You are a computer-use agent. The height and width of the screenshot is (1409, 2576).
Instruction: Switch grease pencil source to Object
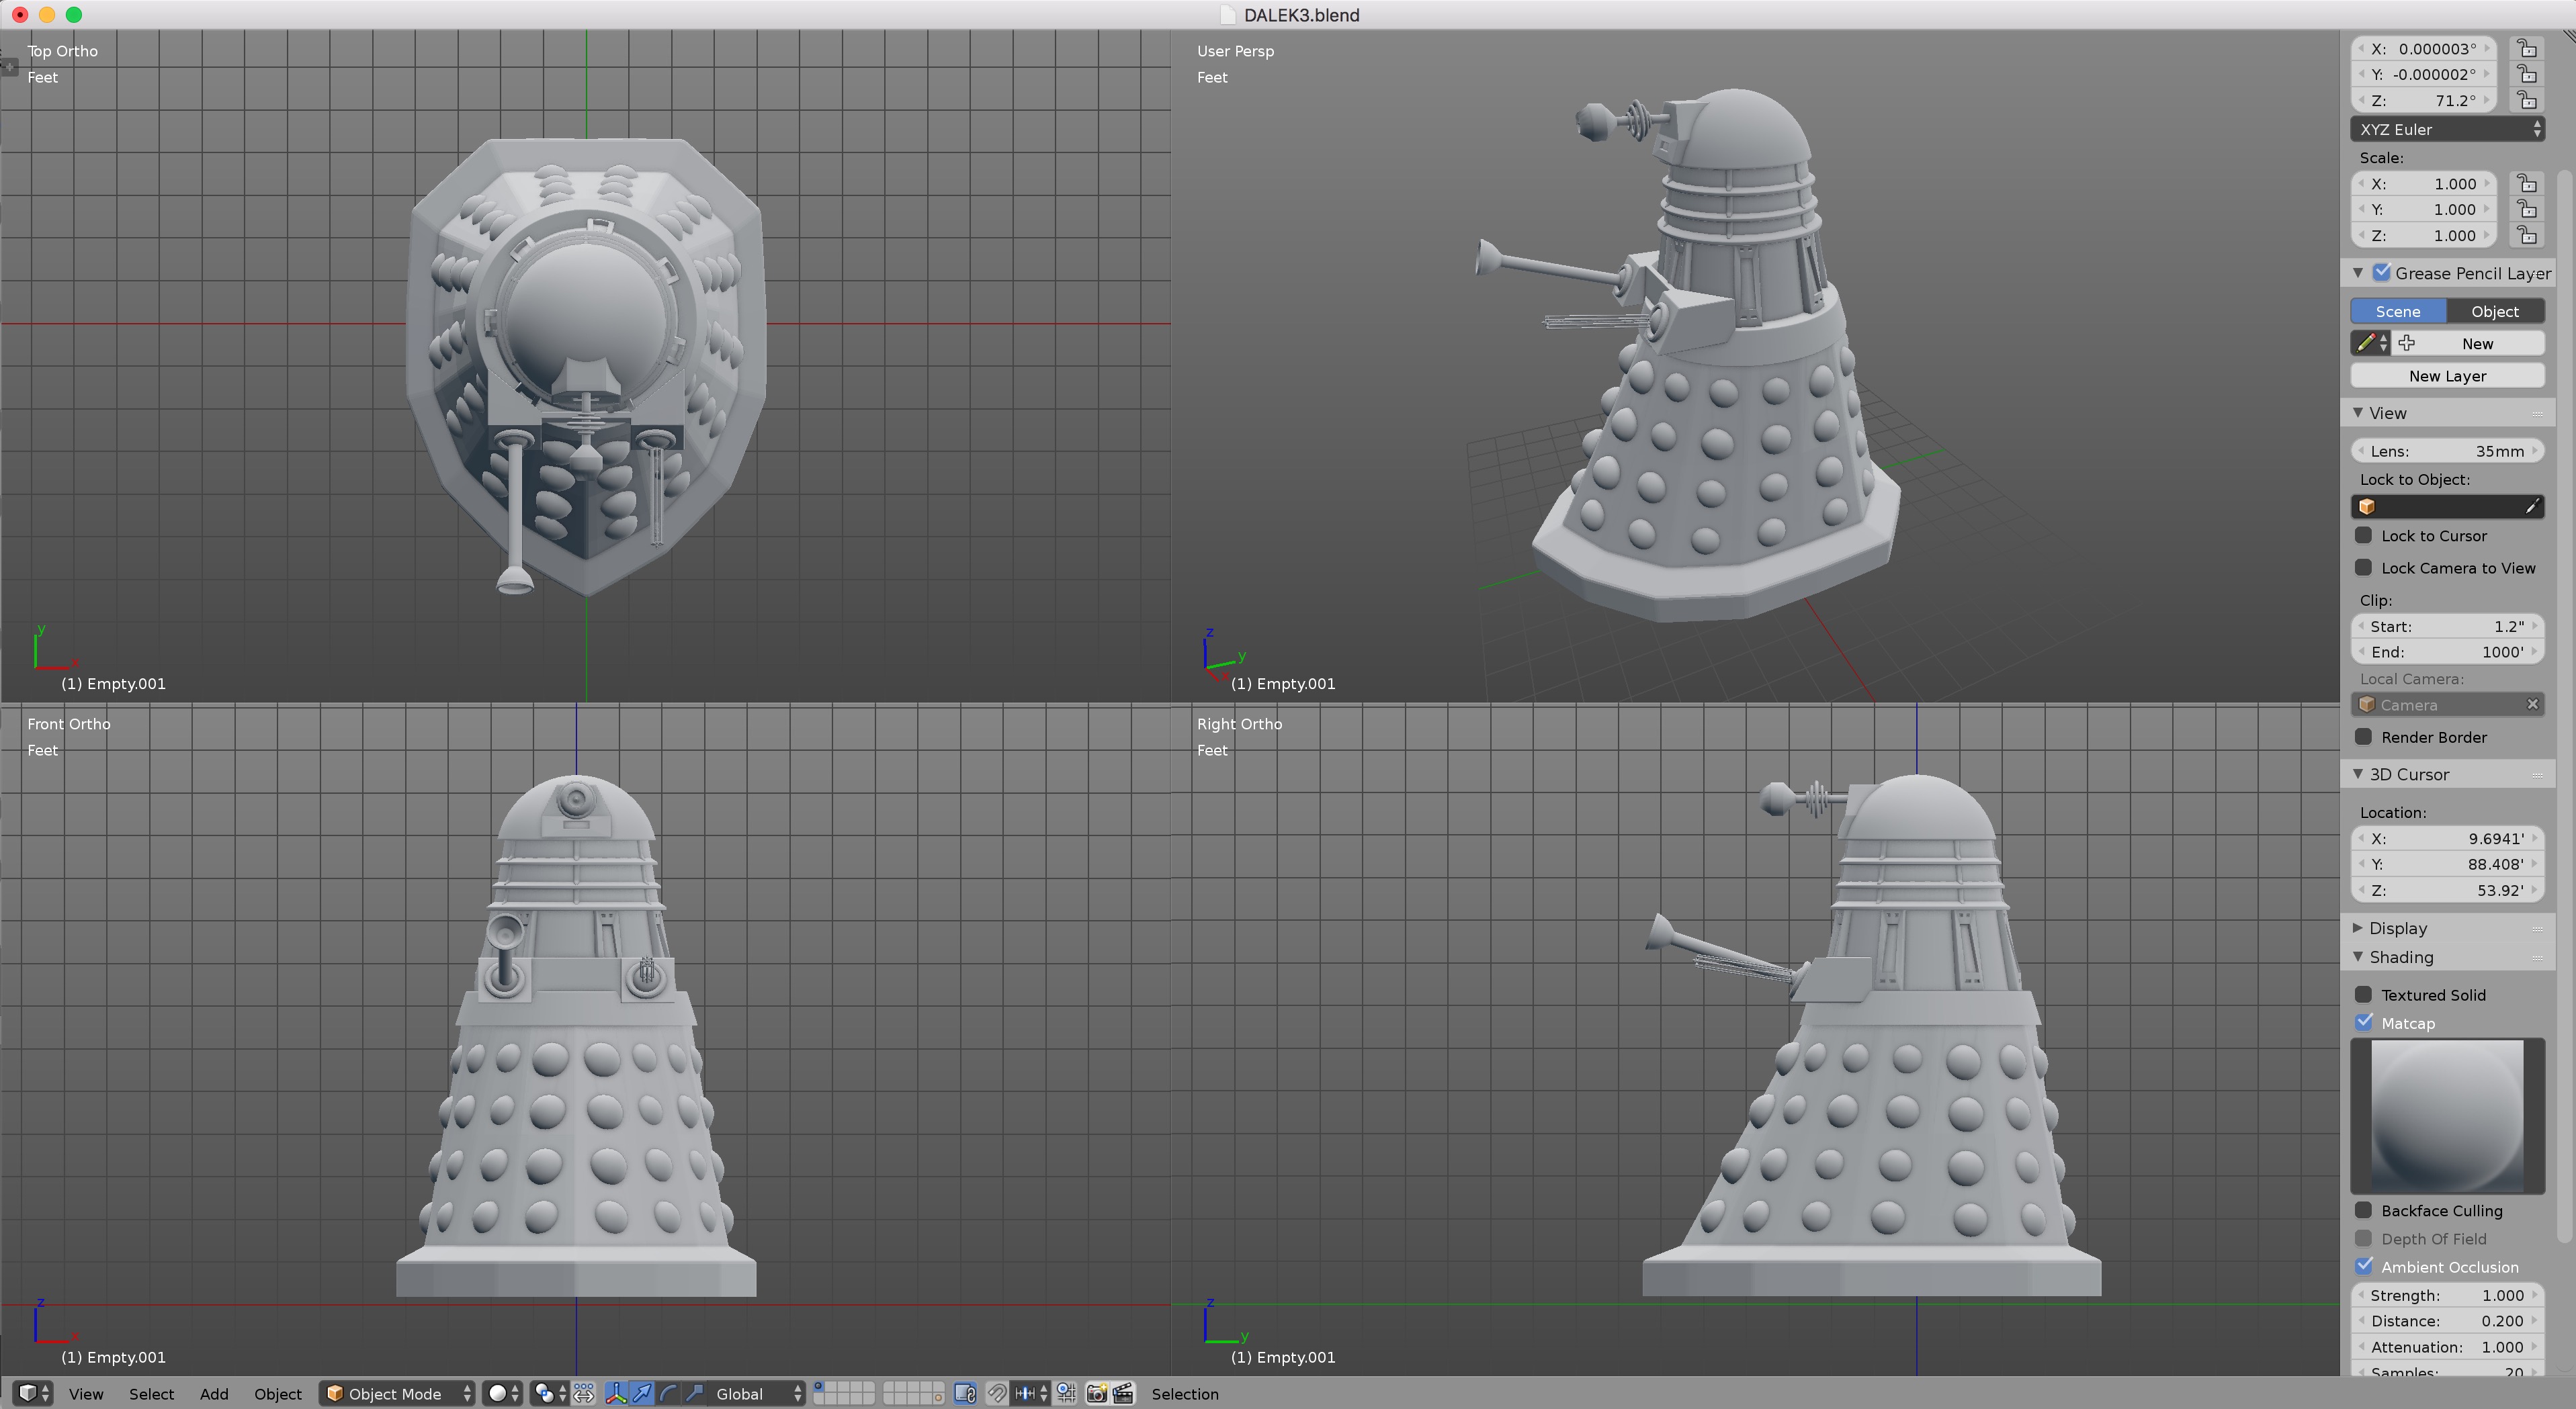point(2495,311)
